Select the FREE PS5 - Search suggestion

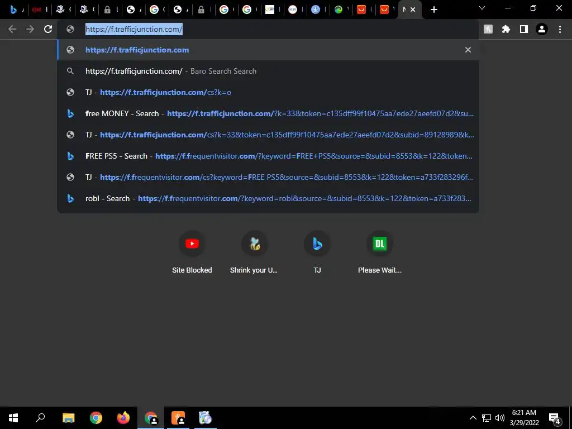click(268, 156)
